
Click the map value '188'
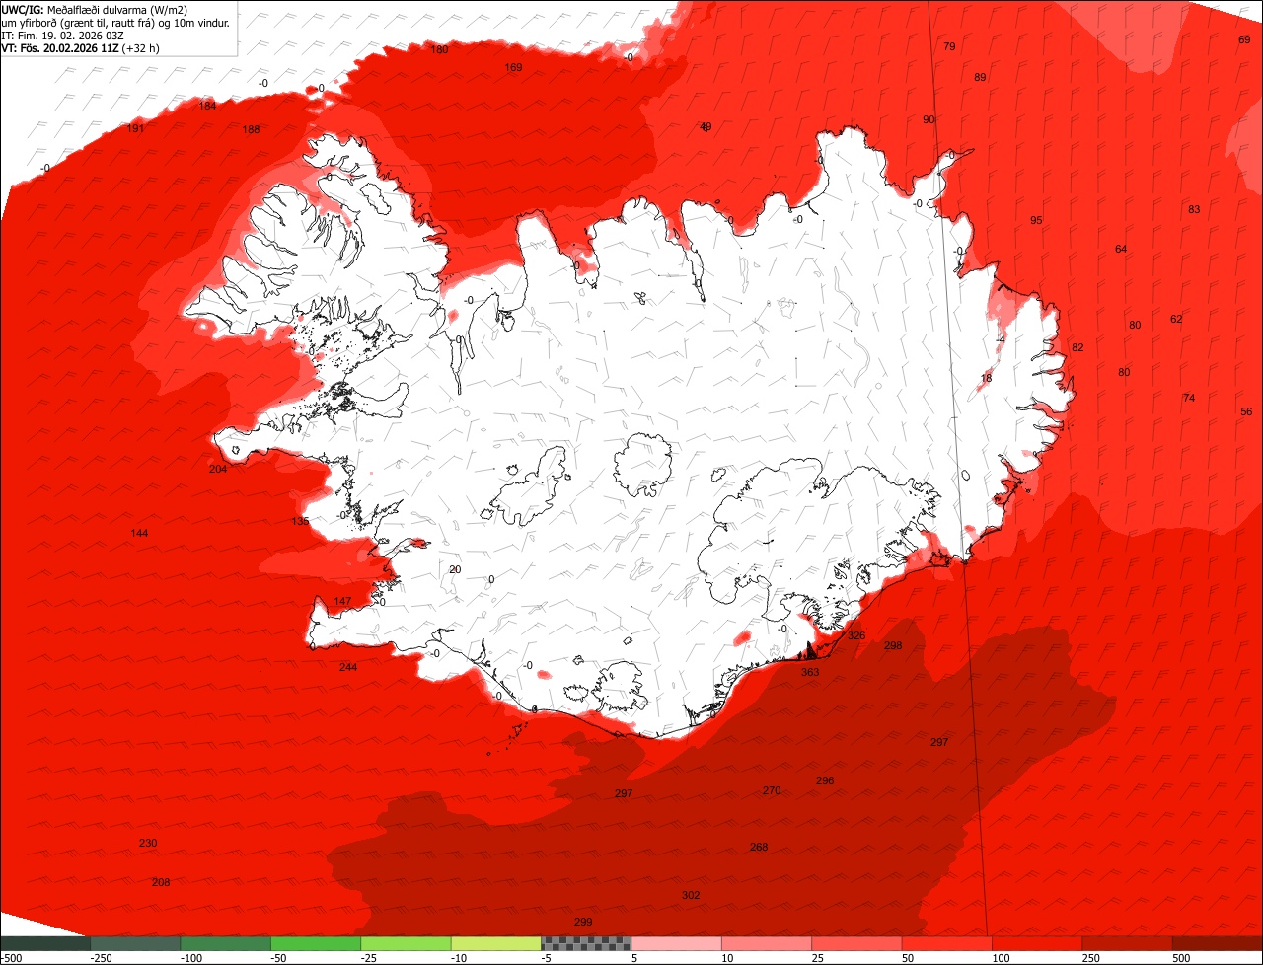(x=251, y=129)
